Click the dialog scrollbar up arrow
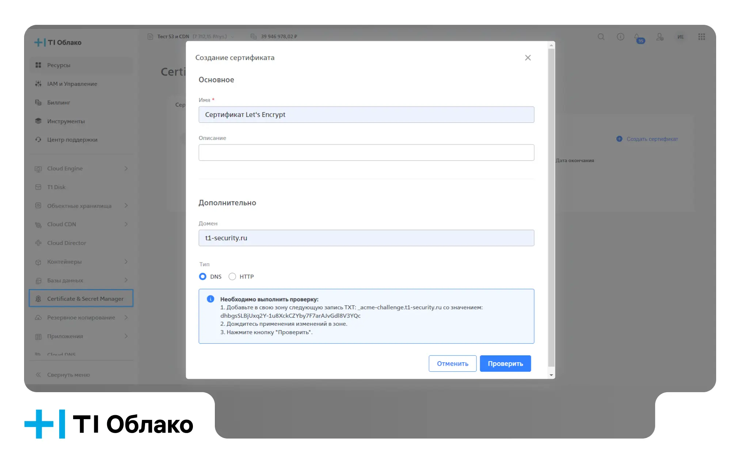Image resolution: width=741 pixels, height=463 pixels. 551,45
